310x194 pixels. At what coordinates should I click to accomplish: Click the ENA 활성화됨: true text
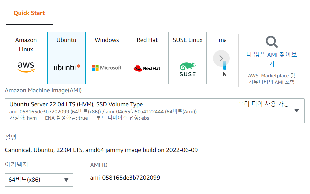(x=66, y=118)
